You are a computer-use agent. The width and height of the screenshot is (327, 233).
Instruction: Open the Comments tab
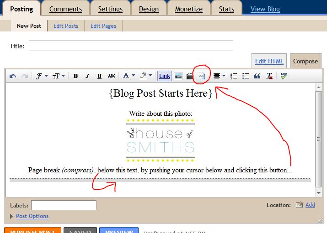point(65,9)
